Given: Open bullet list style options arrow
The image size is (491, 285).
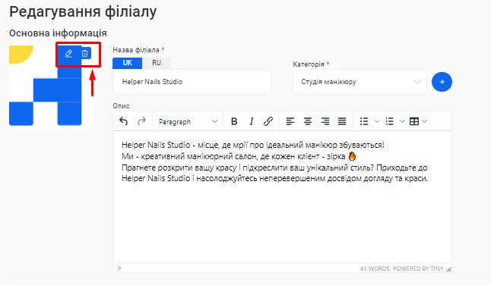Looking at the screenshot, I should click(x=377, y=121).
